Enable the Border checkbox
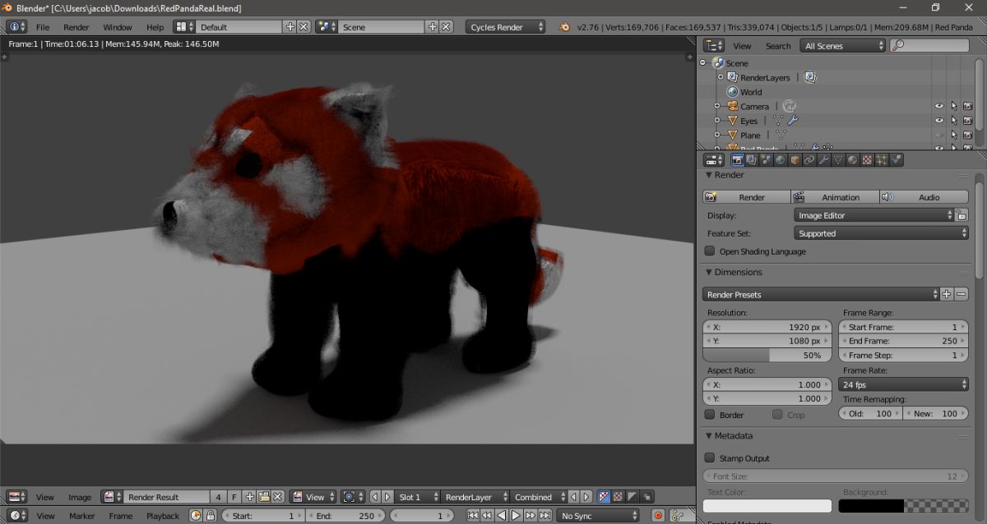The image size is (987, 524). (710, 415)
